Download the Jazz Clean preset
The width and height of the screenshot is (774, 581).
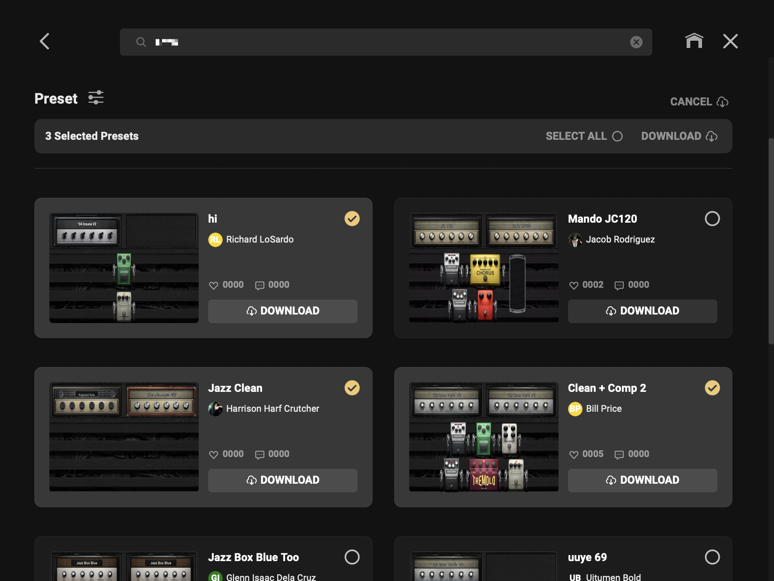pos(283,480)
